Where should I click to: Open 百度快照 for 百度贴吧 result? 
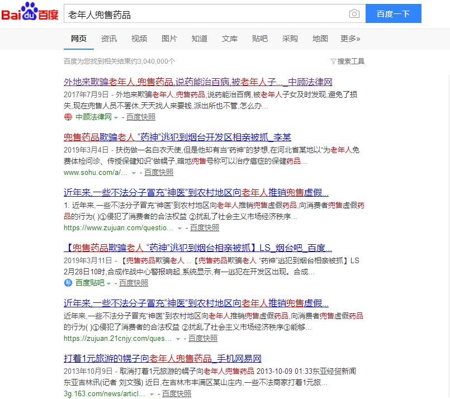[x=134, y=283]
